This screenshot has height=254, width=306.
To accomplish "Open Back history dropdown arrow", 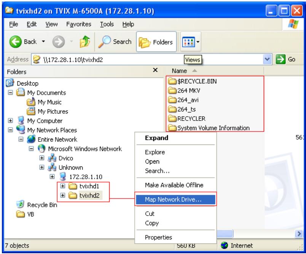I will (x=43, y=41).
